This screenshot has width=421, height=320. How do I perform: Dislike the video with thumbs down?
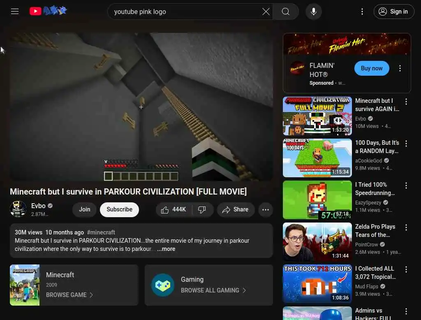[x=202, y=210]
